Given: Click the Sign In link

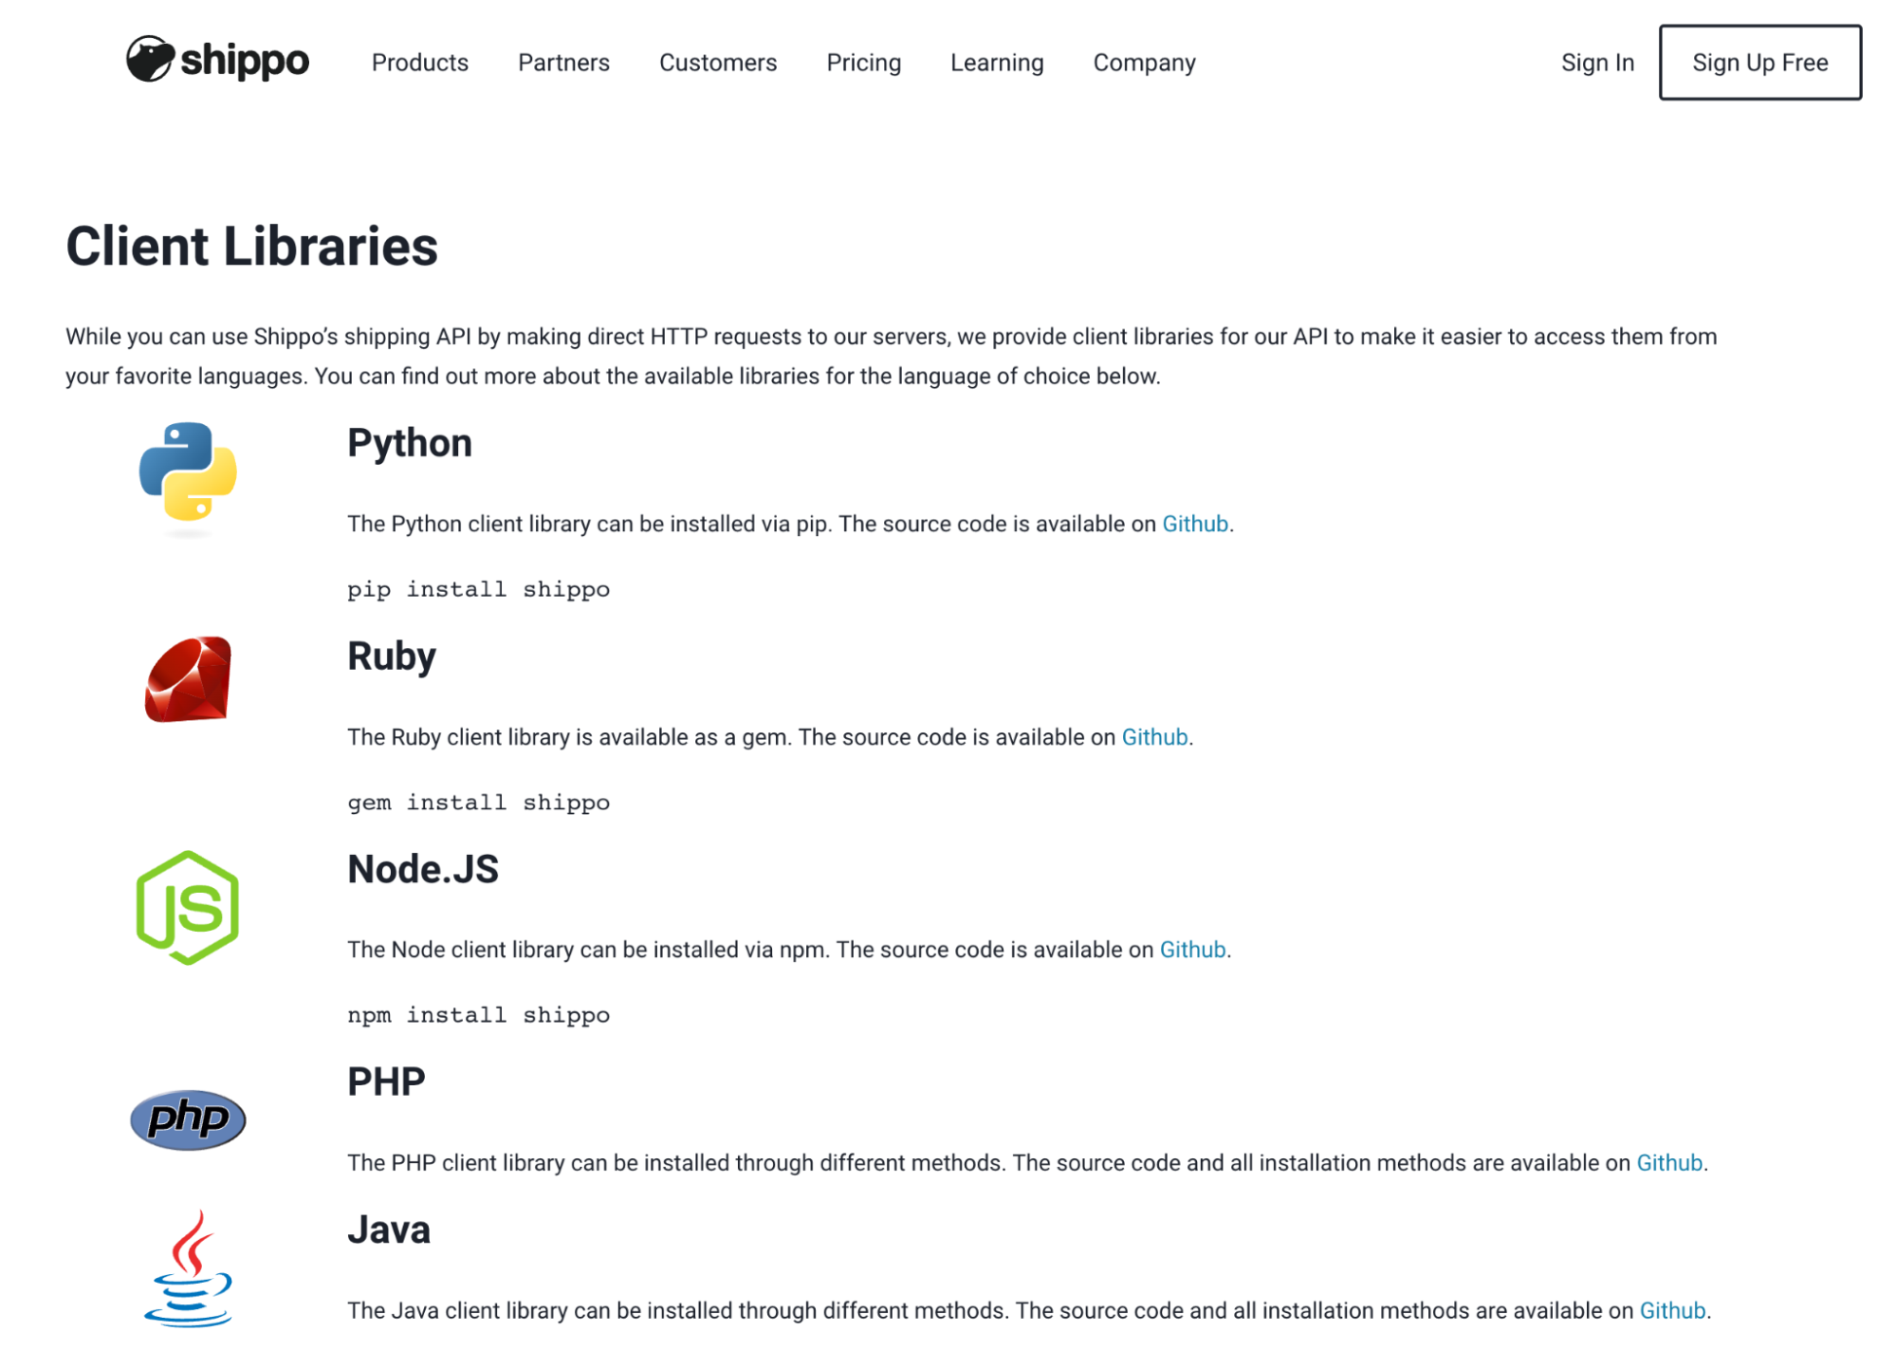Looking at the screenshot, I should click(1597, 63).
